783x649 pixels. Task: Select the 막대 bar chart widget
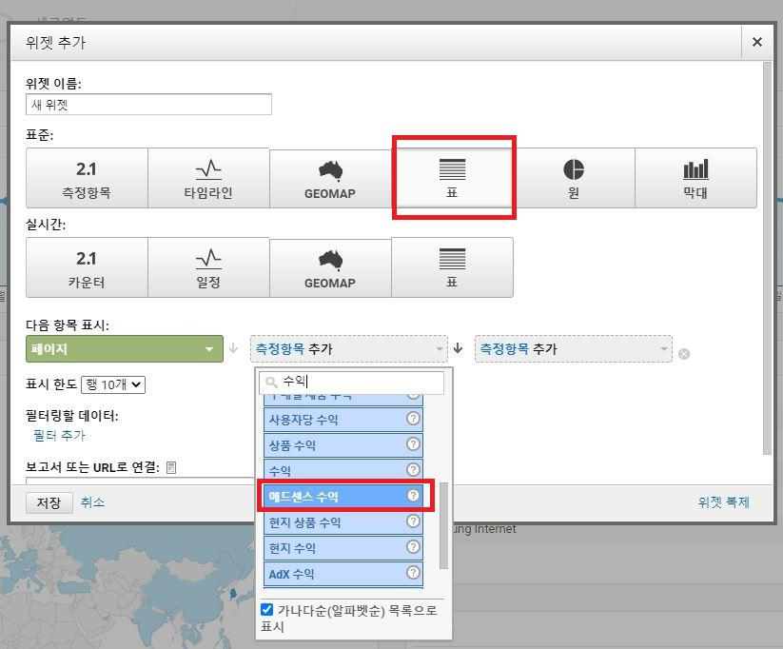695,178
